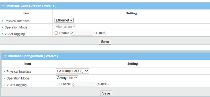Click arrow bullet beside WAN-1 Operation Mode
210x97 pixels.
click(3, 27)
